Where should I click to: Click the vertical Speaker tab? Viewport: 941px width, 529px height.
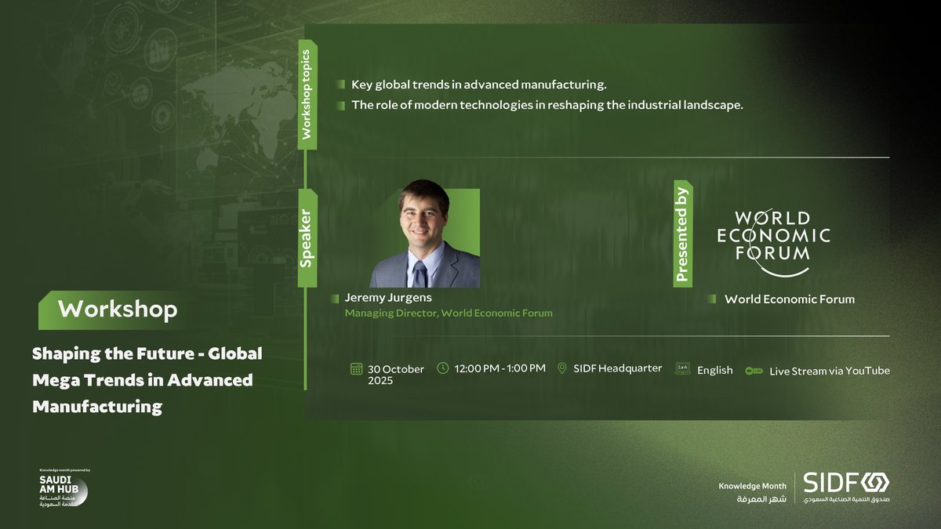point(307,238)
